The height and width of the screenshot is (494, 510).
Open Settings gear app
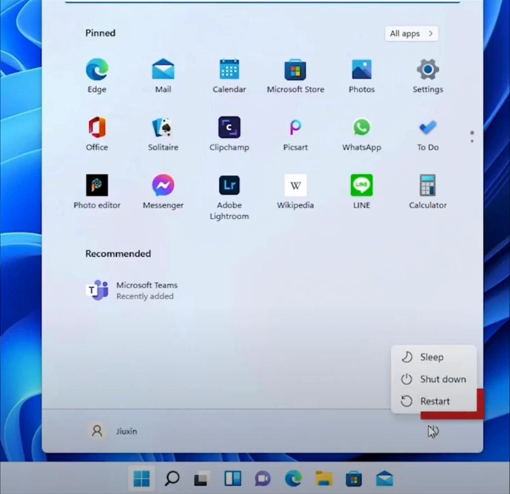(428, 76)
